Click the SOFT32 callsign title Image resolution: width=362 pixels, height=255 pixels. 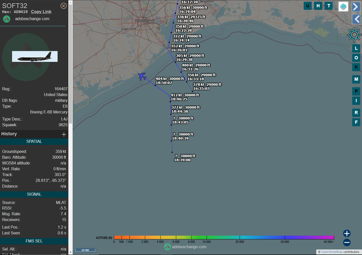[15, 6]
